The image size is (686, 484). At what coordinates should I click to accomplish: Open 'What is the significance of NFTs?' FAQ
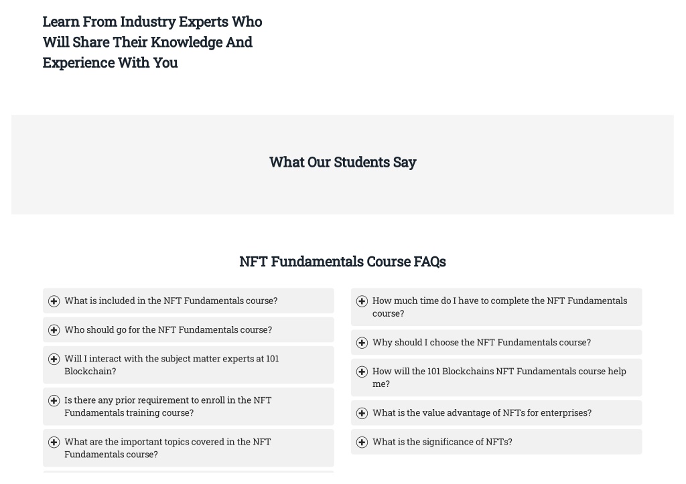click(496, 442)
